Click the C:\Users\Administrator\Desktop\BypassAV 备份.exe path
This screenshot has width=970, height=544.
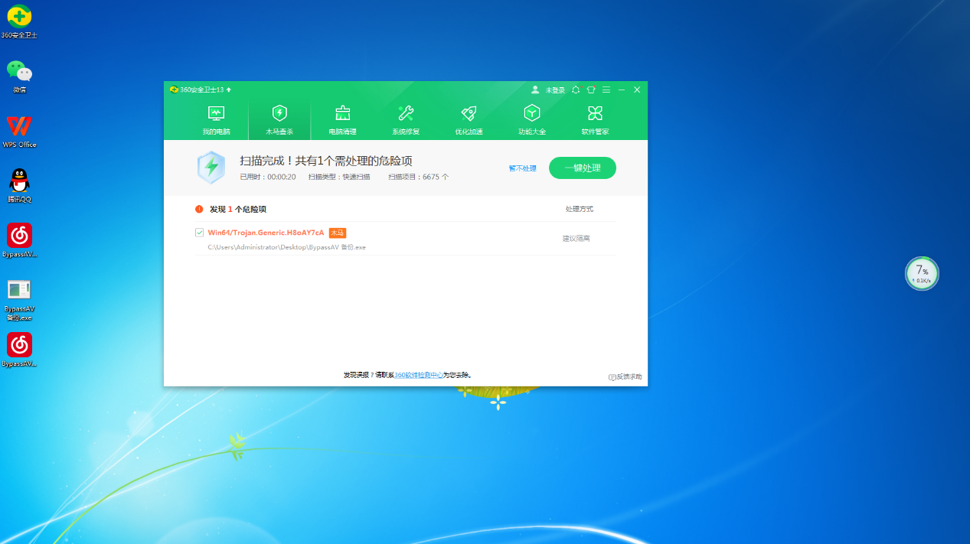click(x=287, y=247)
